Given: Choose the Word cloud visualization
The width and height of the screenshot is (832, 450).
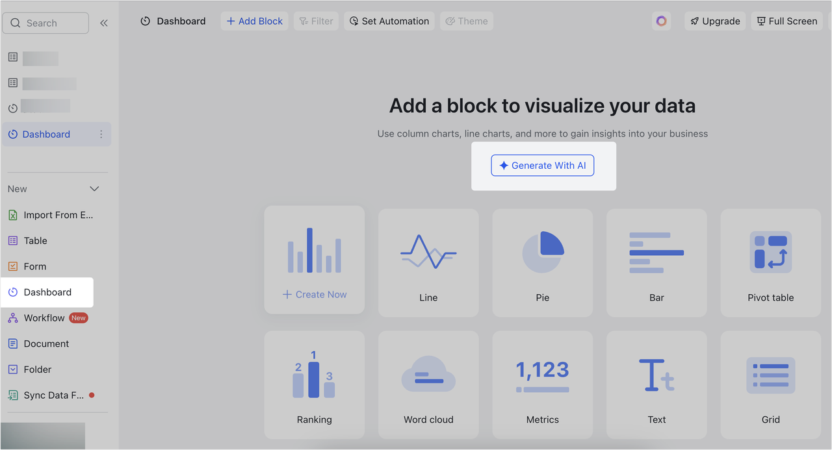Looking at the screenshot, I should 428,384.
